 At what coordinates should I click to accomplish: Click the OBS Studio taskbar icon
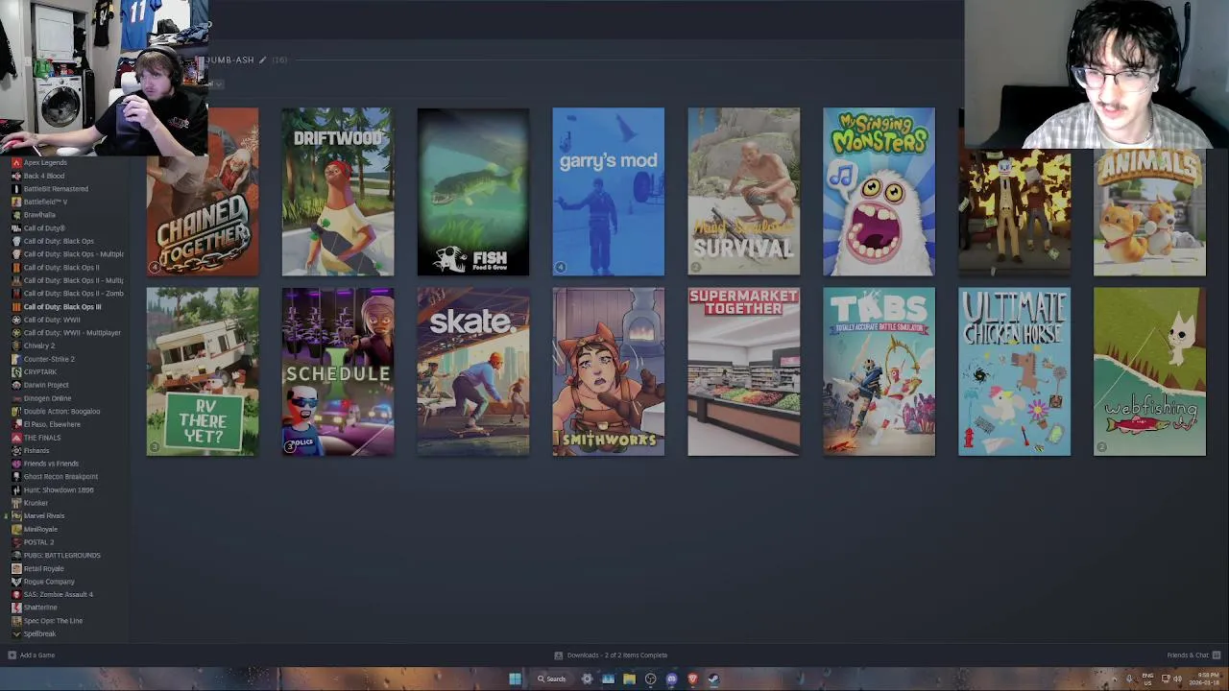[650, 679]
